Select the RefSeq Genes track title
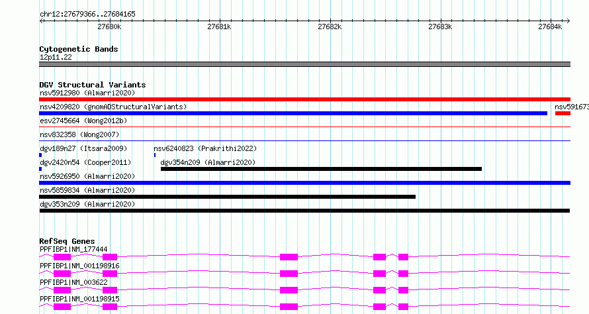 tap(67, 241)
